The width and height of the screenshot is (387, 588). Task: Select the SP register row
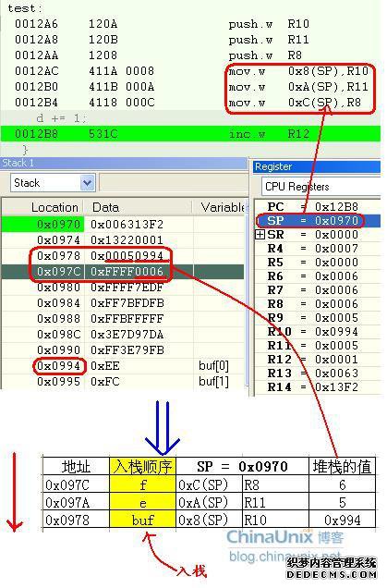click(318, 220)
